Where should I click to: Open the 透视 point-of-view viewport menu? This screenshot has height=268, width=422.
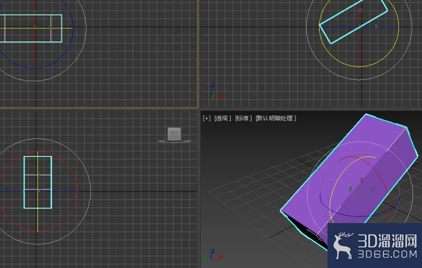point(222,118)
